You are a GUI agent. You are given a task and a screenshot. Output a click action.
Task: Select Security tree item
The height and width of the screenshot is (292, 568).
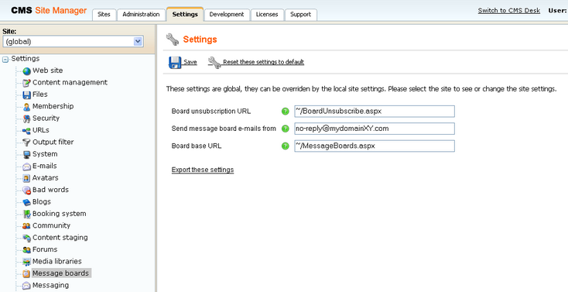pos(46,119)
